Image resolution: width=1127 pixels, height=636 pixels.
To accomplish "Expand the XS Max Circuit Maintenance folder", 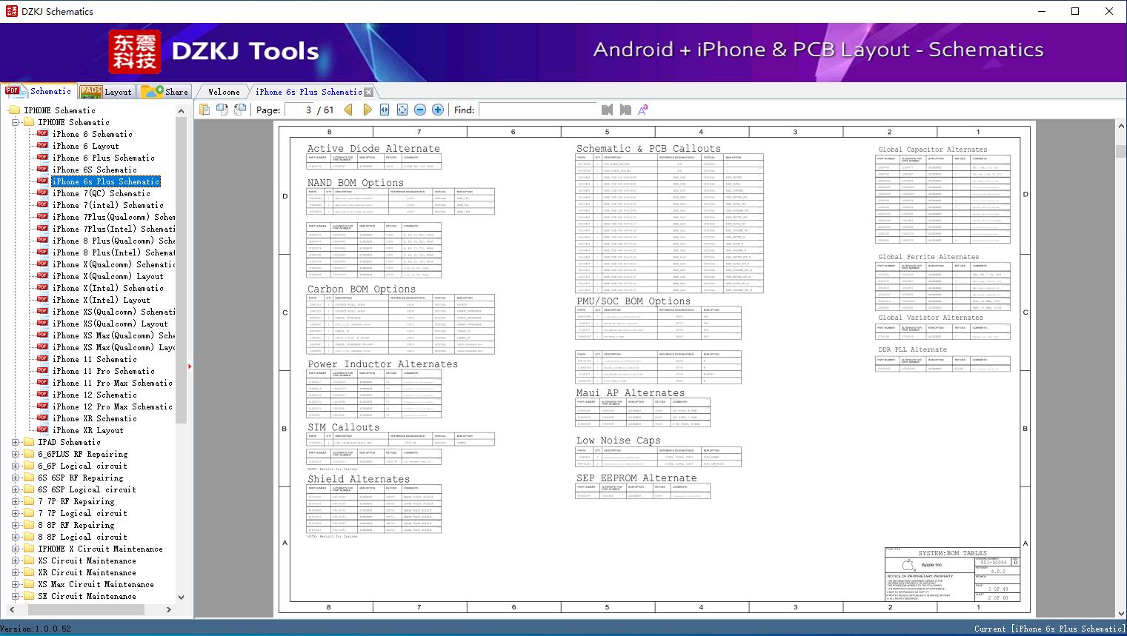I will point(16,584).
